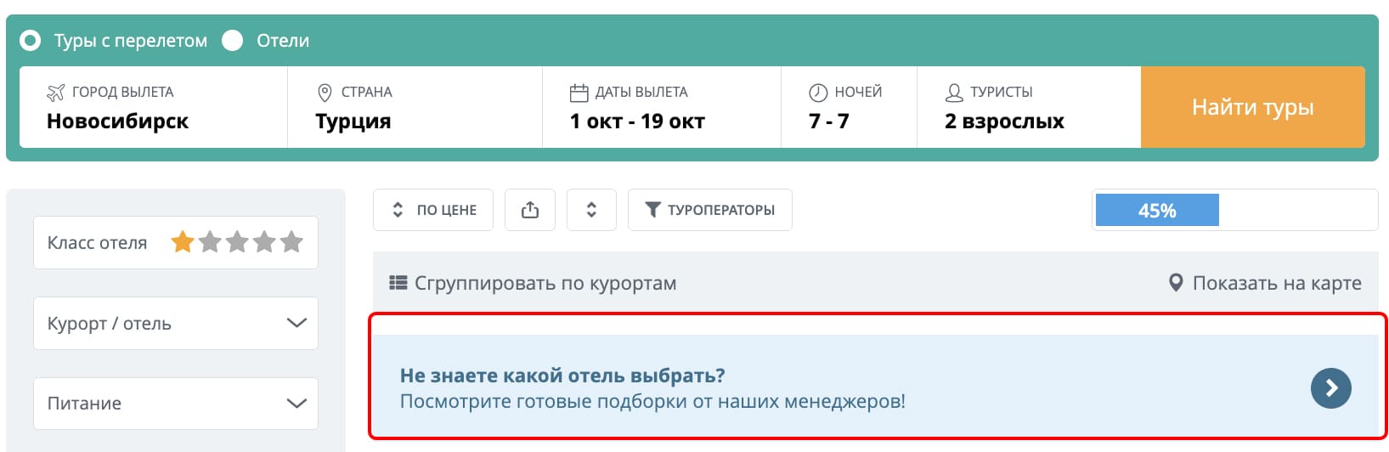The image size is (1389, 452).
Task: Open the 'Туристы' 2 взрослых selector
Action: 1029,107
